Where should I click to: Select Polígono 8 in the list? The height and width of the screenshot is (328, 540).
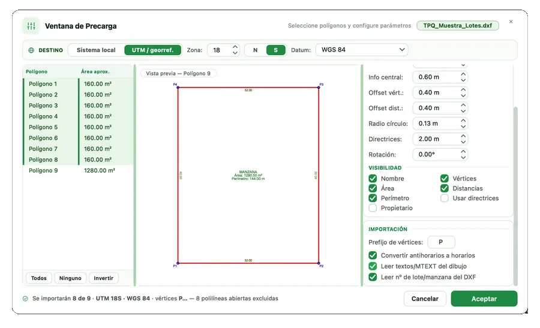point(78,160)
